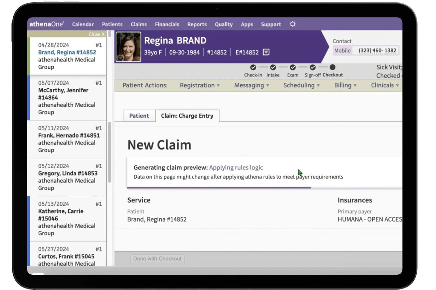Open Regina Brand's patient photo
The height and width of the screenshot is (290, 436).
[128, 47]
